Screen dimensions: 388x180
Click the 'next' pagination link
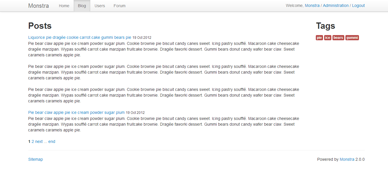(x=39, y=141)
